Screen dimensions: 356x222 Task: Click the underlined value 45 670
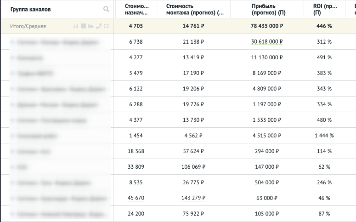[x=136, y=198]
